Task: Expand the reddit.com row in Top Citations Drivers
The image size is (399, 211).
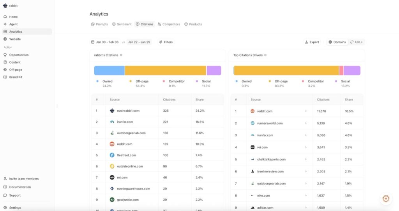Action: (306, 111)
